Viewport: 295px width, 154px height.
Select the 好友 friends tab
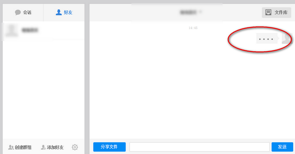64,13
